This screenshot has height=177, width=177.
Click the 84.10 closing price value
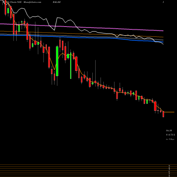[x=169, y=131]
